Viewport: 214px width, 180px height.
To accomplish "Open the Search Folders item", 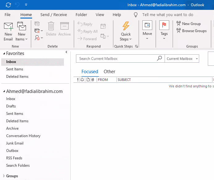I will tap(18, 165).
